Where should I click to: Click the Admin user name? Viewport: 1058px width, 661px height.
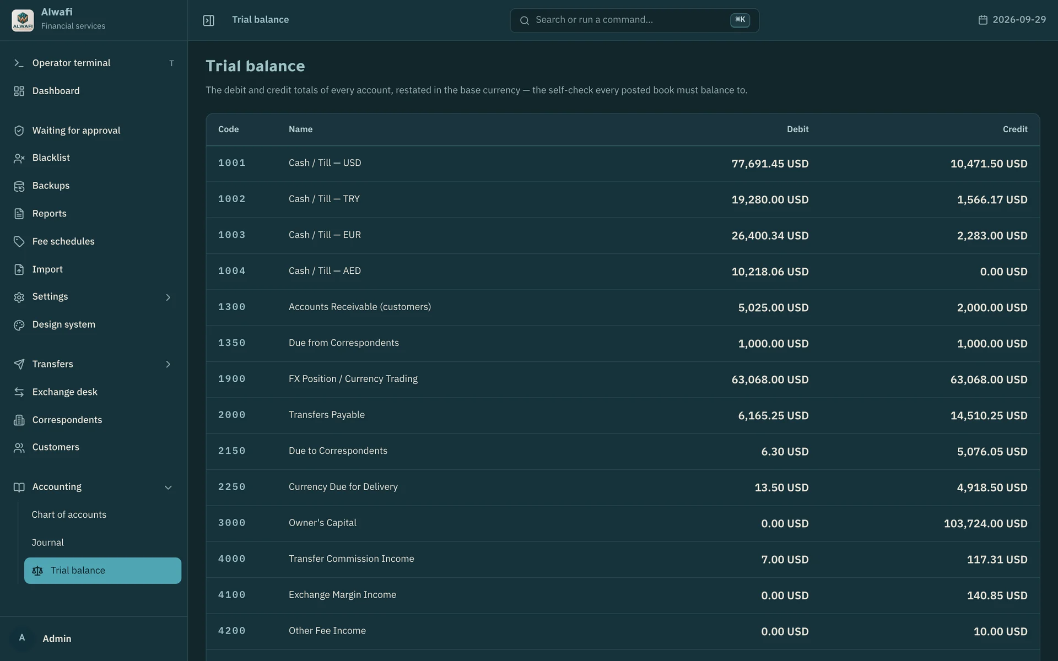[x=57, y=639]
